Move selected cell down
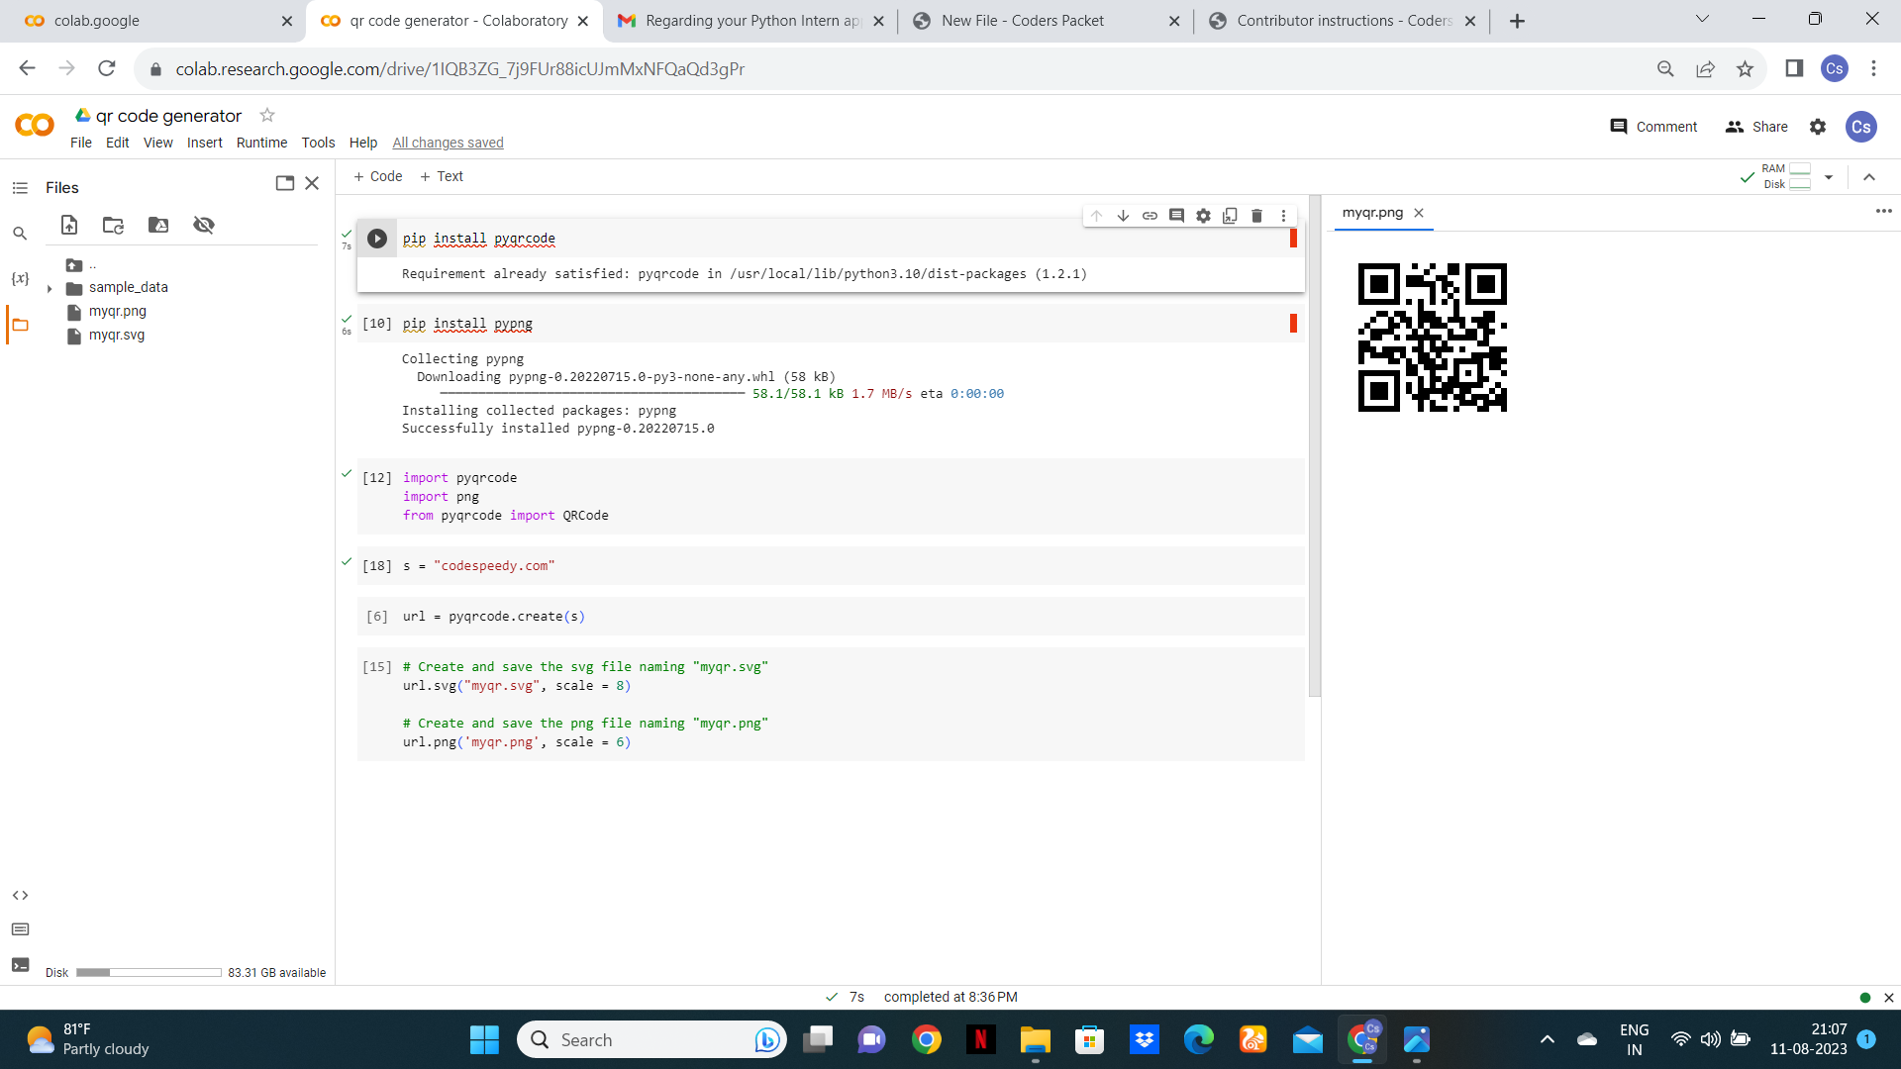Screen dimensions: 1901x1069 point(1123,216)
